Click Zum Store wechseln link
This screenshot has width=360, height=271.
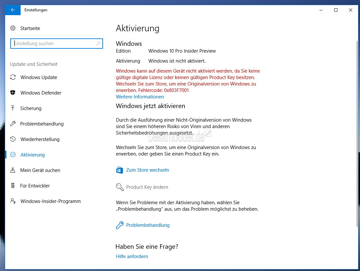(147, 170)
